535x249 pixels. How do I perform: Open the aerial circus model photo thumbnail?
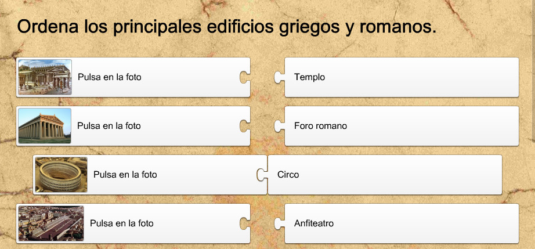coord(51,223)
